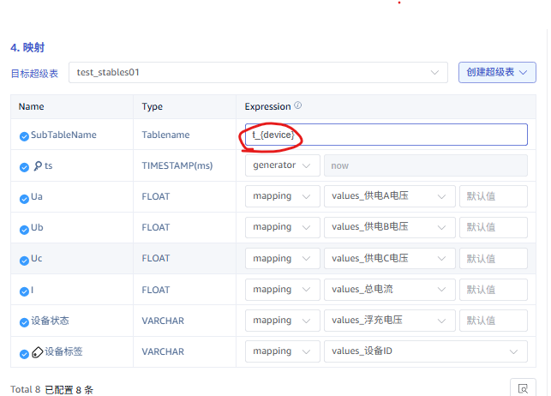The image size is (551, 396).
Task: Open the values_供电A电压 dropdown
Action: pos(389,196)
